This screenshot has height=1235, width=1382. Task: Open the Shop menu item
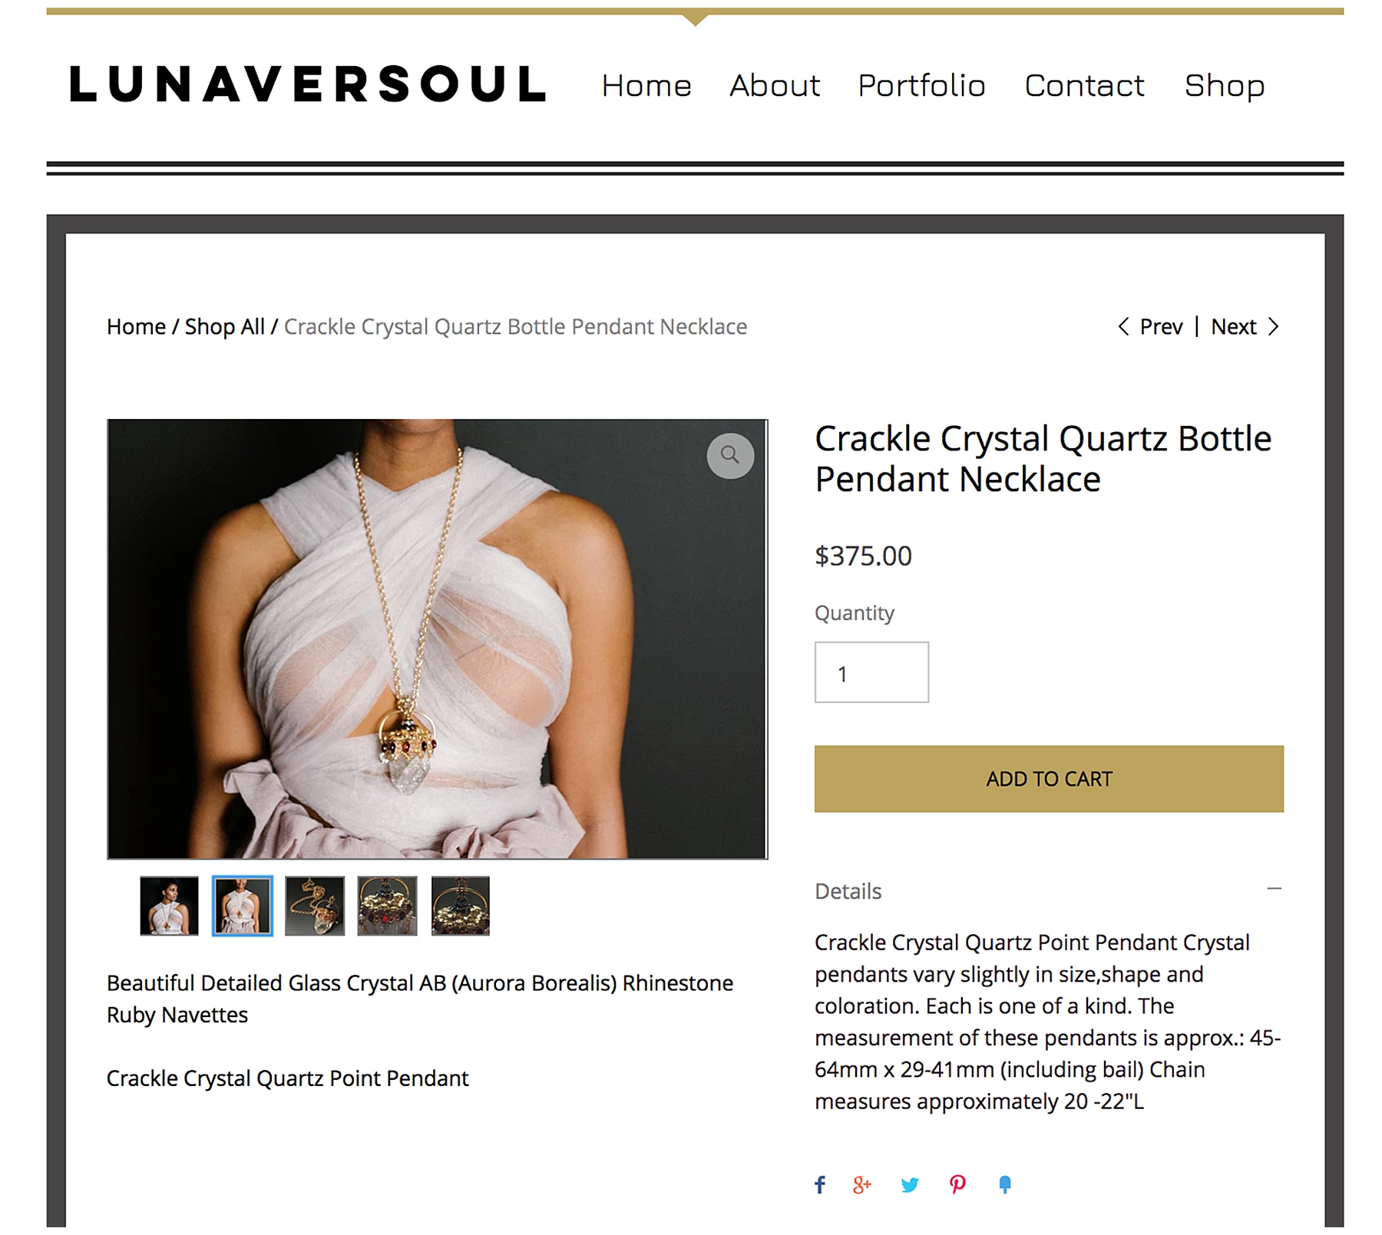1224,85
